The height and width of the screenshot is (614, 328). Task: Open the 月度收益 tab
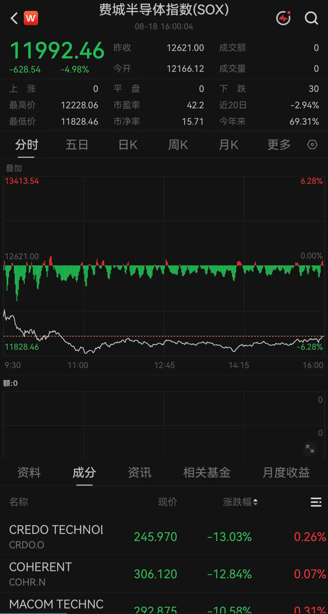286,473
